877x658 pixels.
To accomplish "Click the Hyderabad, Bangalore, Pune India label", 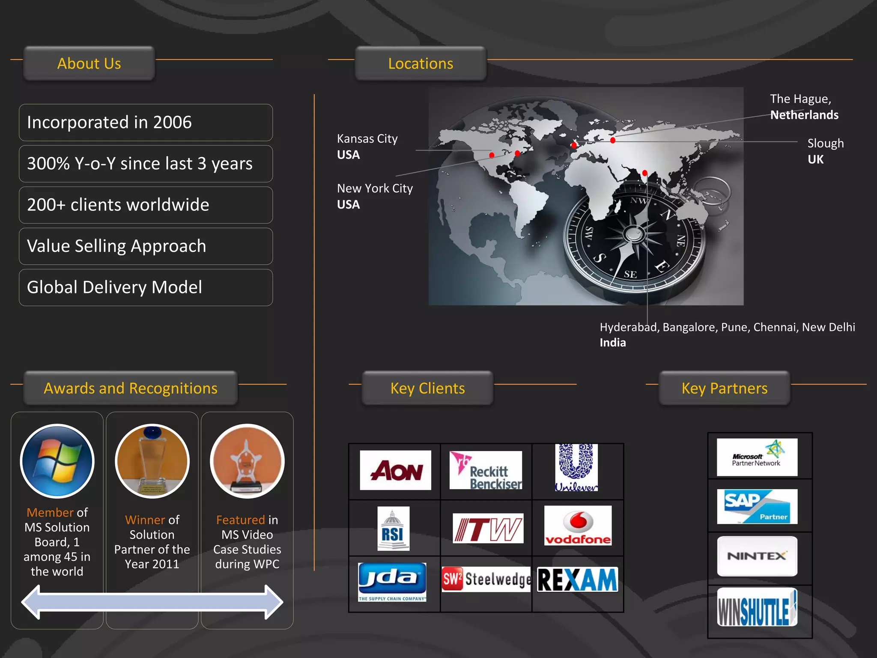I will [x=727, y=335].
